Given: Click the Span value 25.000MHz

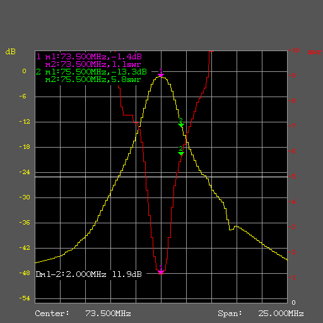Looking at the screenshot, I should (x=281, y=314).
